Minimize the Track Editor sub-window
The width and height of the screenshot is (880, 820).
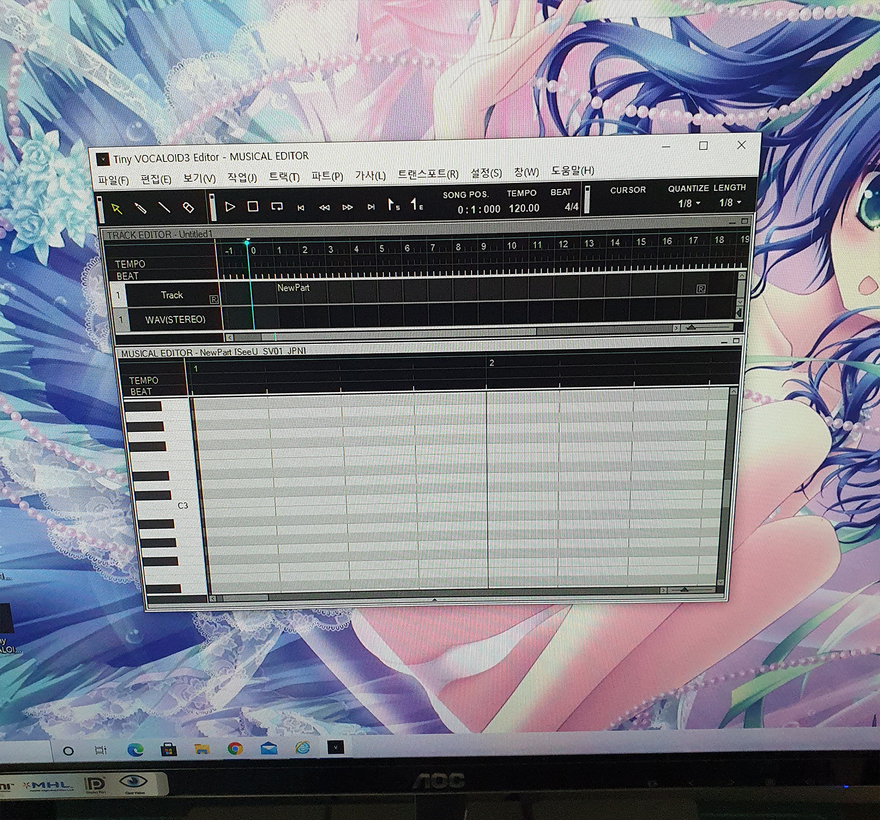(732, 222)
